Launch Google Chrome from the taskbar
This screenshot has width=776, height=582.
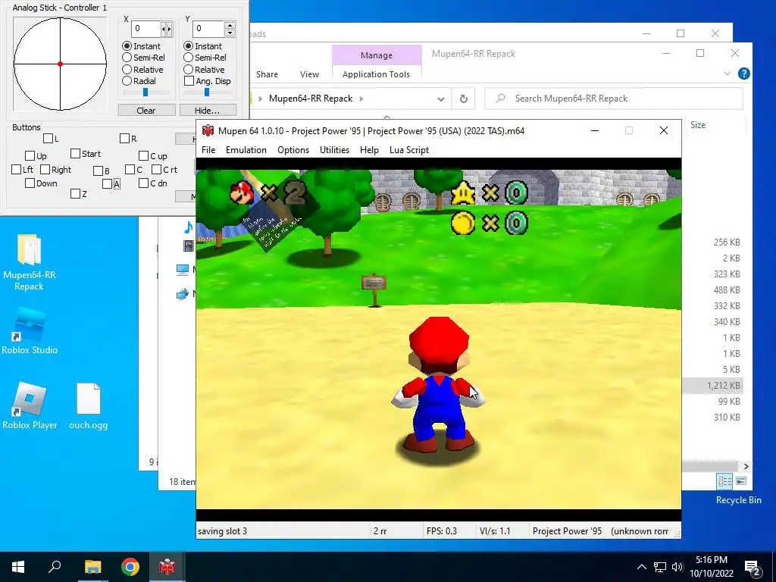click(x=130, y=567)
